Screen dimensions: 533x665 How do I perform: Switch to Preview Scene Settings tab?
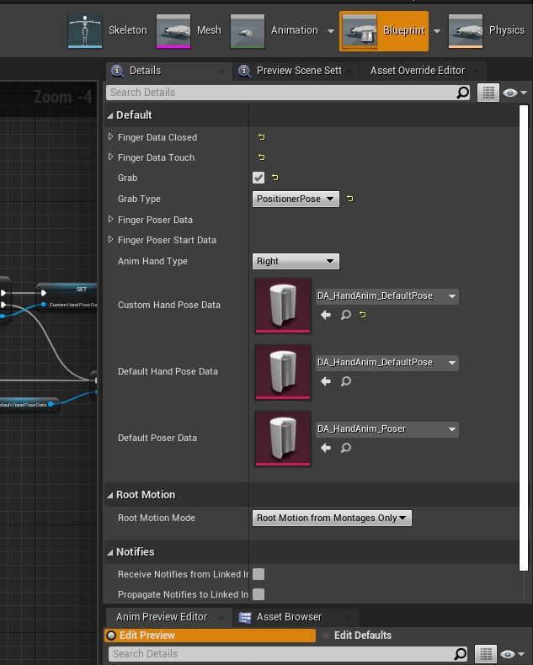(296, 71)
